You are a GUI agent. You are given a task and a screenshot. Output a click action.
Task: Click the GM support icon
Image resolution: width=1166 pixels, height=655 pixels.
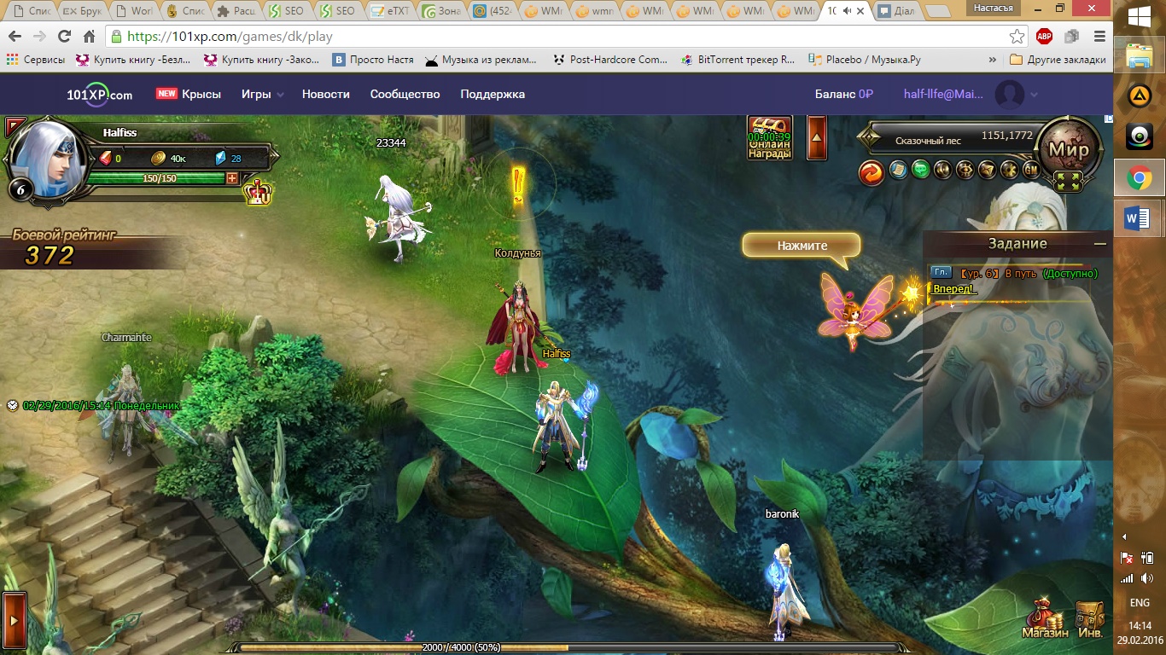pos(1030,170)
